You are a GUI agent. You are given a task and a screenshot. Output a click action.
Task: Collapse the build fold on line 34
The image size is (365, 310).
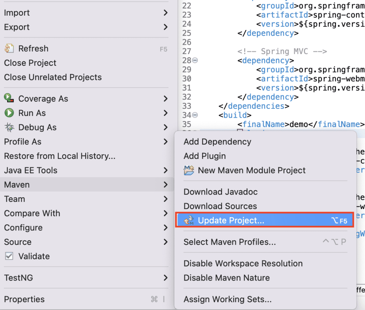pyautogui.click(x=195, y=115)
